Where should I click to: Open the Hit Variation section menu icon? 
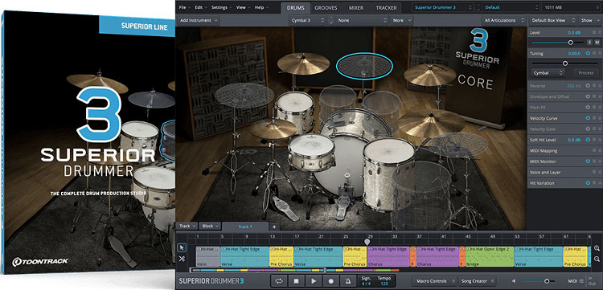click(594, 183)
